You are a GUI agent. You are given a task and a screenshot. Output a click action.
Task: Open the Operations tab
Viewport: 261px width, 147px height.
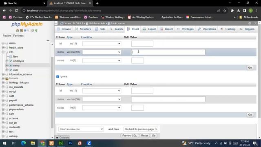(207, 29)
